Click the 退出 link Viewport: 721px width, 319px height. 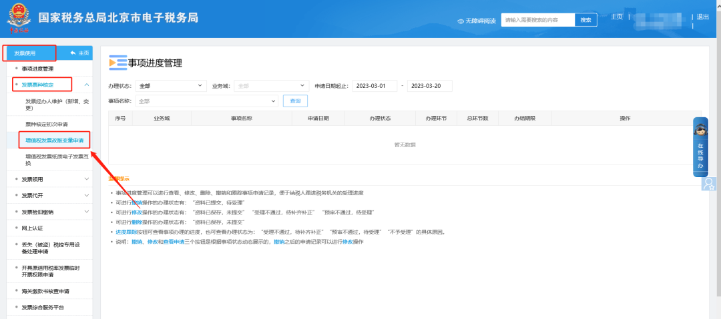coord(702,17)
